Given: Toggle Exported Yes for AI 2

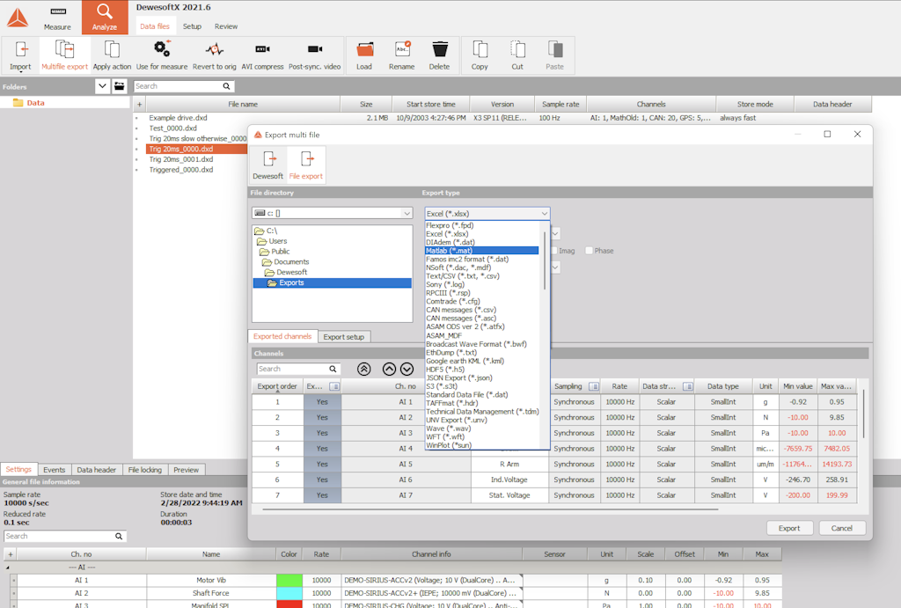Looking at the screenshot, I should [x=322, y=417].
